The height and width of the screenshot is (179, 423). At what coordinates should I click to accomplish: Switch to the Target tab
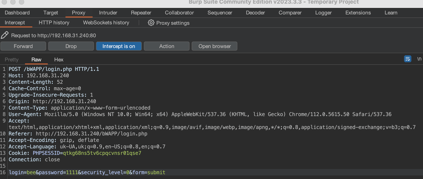click(x=51, y=13)
